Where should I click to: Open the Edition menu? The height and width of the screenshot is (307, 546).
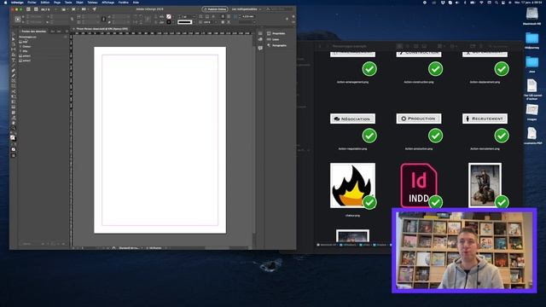[x=45, y=3]
